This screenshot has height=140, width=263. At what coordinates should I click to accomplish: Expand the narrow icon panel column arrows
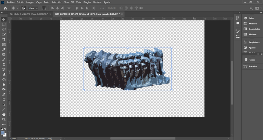239,12
